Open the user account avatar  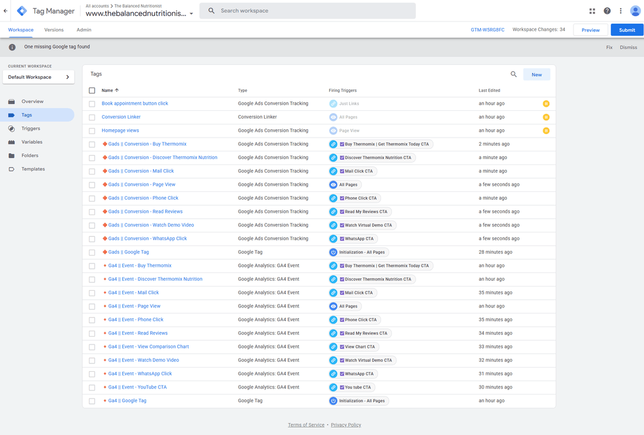point(636,11)
